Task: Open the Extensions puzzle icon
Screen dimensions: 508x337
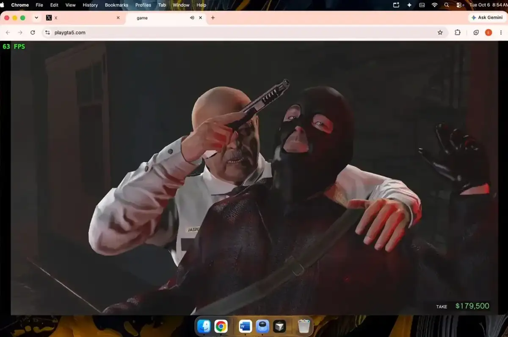Action: click(x=458, y=33)
